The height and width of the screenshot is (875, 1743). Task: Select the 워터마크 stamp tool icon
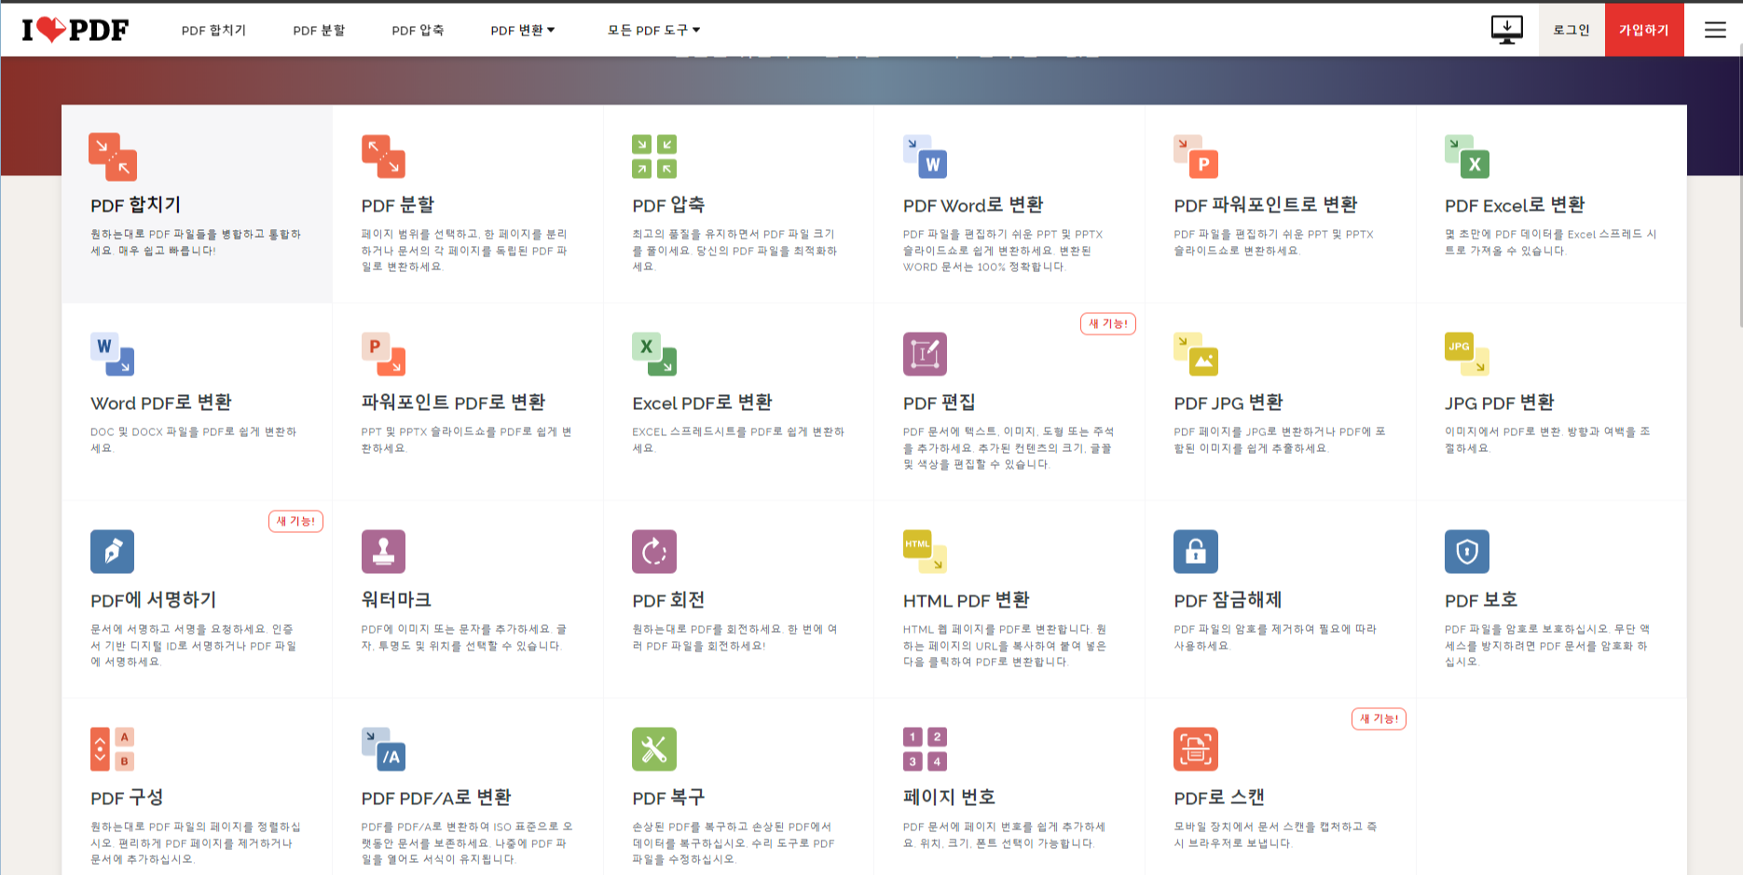coord(383,552)
